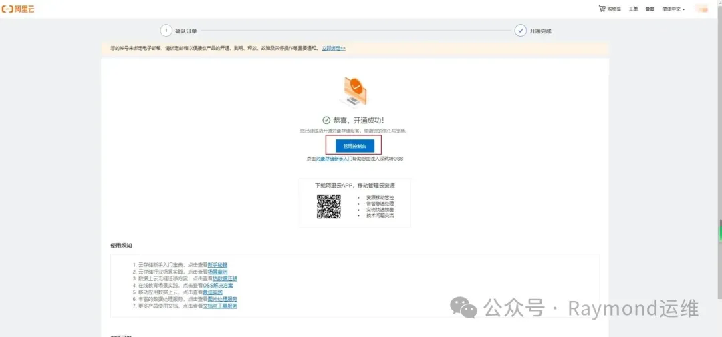Click the 阿里云 logo in the header
This screenshot has height=337, width=722.
pyautogui.click(x=18, y=9)
